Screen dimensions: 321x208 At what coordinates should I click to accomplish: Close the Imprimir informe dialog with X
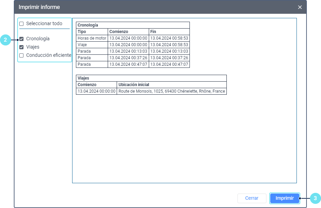point(300,7)
